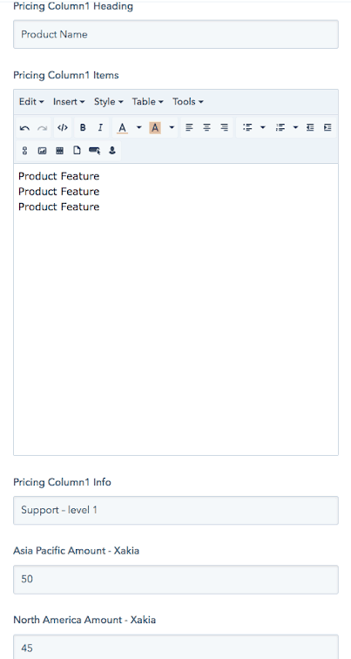Screen dimensions: 351x659
Task: Toggle bold formatting
Action: (83, 127)
